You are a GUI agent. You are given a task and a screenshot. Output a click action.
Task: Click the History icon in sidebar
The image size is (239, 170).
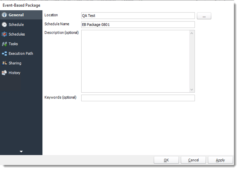click(x=4, y=73)
